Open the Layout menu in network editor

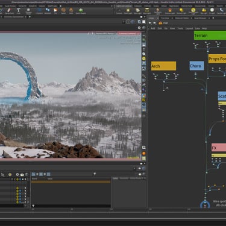point(189,28)
